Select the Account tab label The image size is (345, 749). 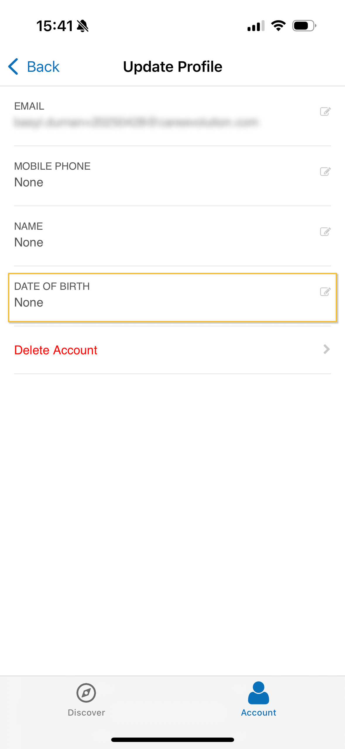point(258,713)
